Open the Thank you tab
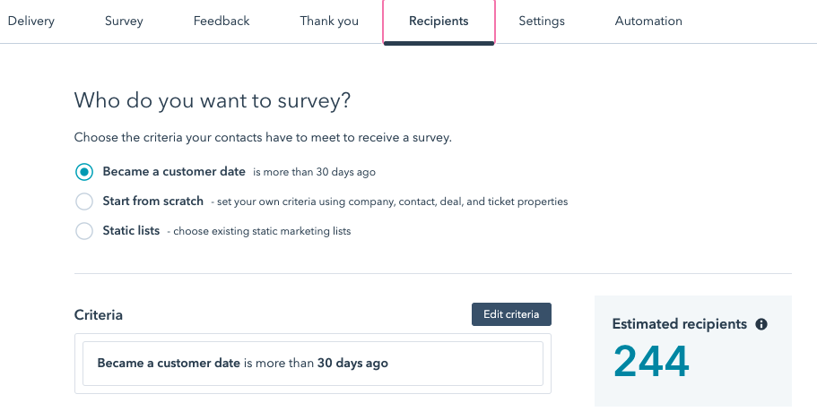The height and width of the screenshot is (420, 817). click(329, 21)
